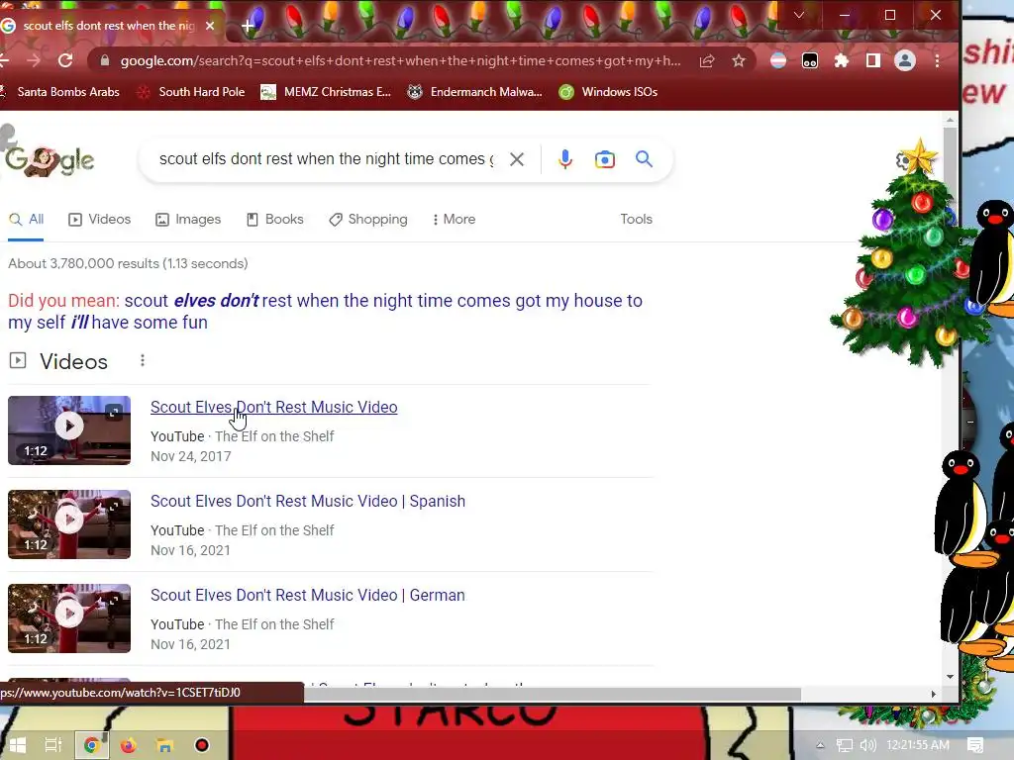
Task: Open Task View on the taskbar
Action: (53, 745)
